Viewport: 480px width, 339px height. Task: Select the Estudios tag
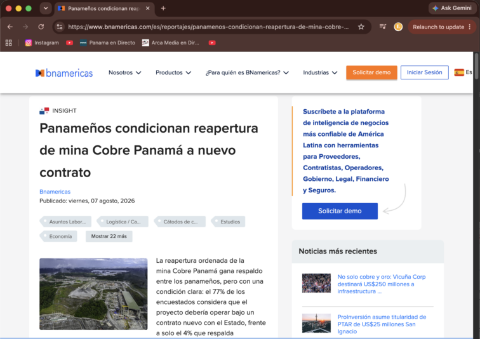[228, 222]
